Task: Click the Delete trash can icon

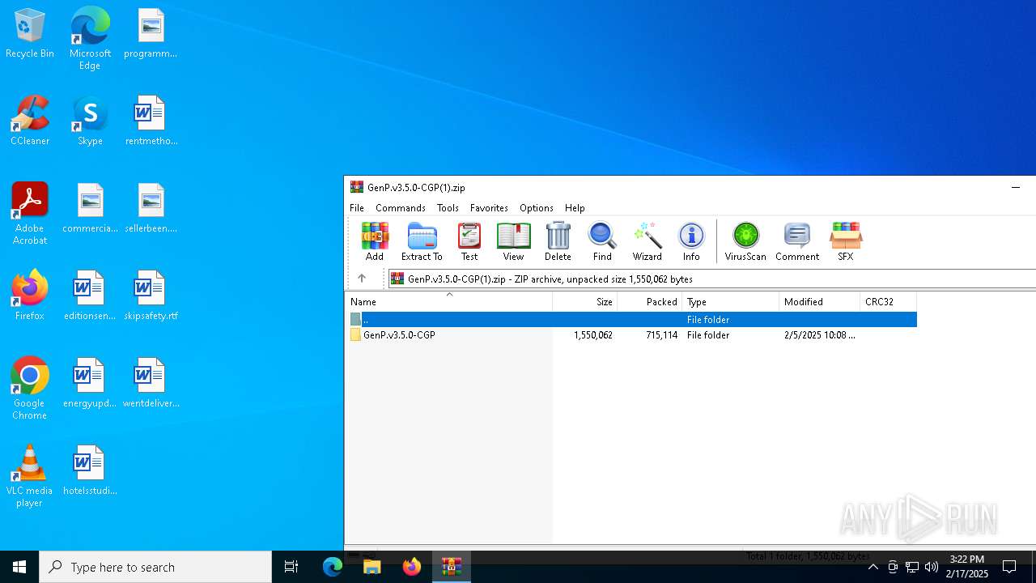Action: coord(558,241)
